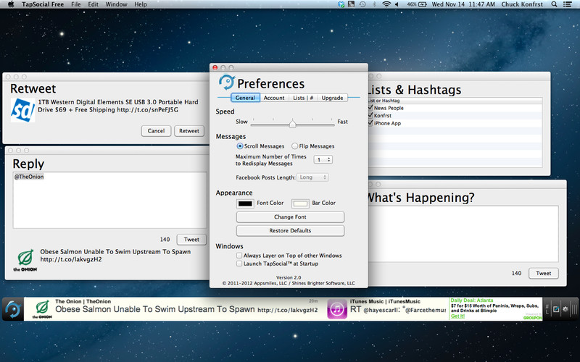Click the Obese Salmon headline in ticker
Screen dimensions: 580x362
point(155,310)
